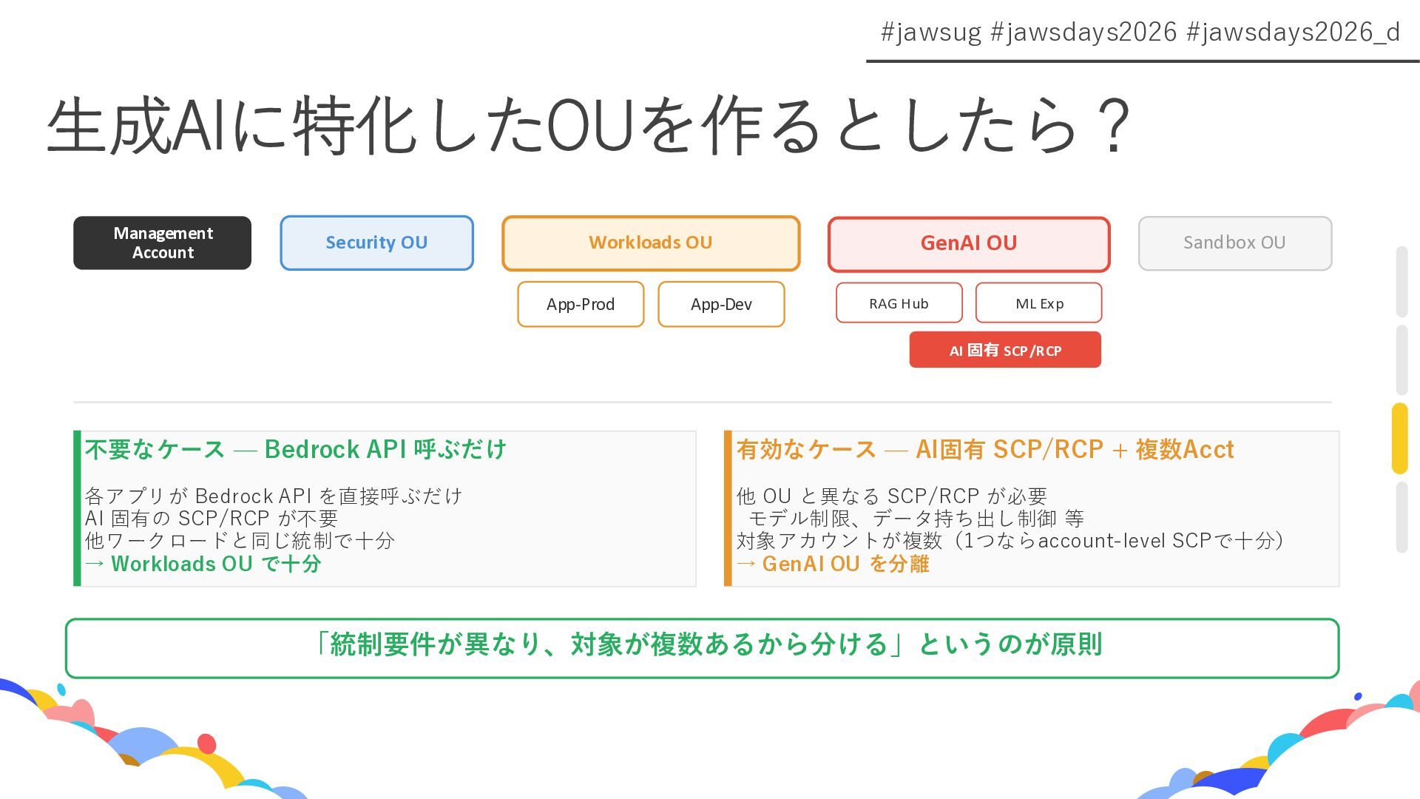Click the Workloads OU box
This screenshot has height=799, width=1420.
coord(650,243)
